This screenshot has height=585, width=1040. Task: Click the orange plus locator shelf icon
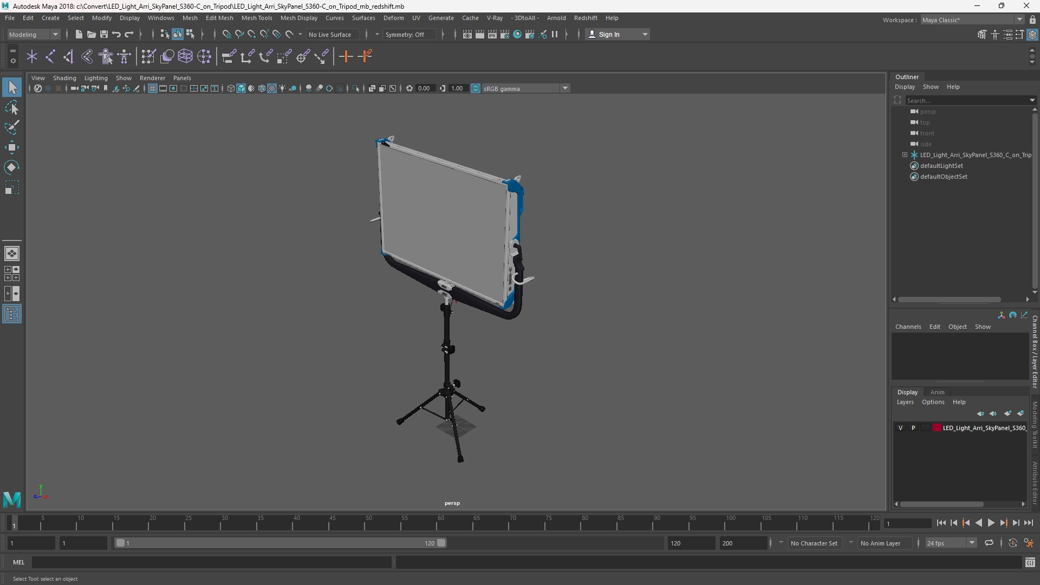click(x=346, y=56)
